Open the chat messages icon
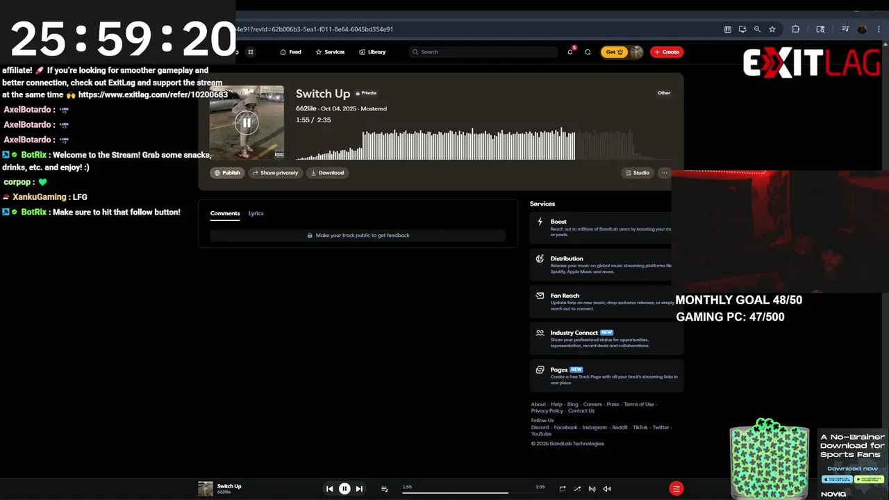889x500 pixels. coord(588,52)
